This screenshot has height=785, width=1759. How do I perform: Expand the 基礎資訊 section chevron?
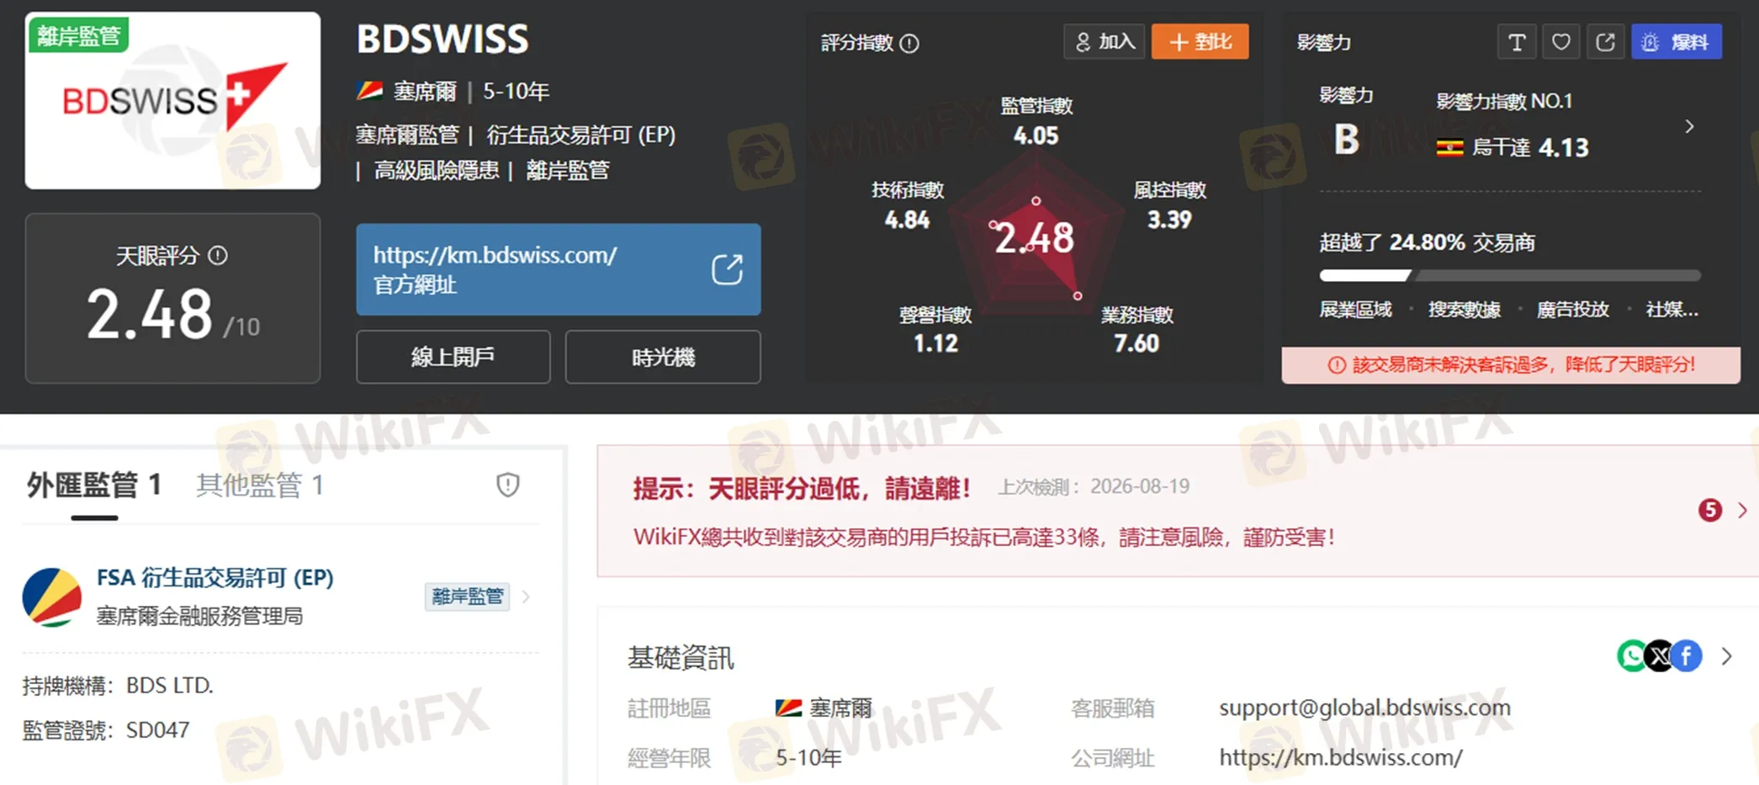point(1726,656)
